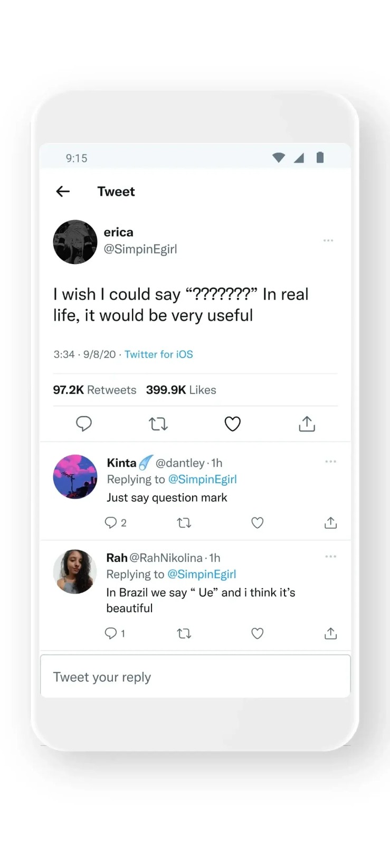
Task: Like erica's main tweet
Action: pos(233,424)
